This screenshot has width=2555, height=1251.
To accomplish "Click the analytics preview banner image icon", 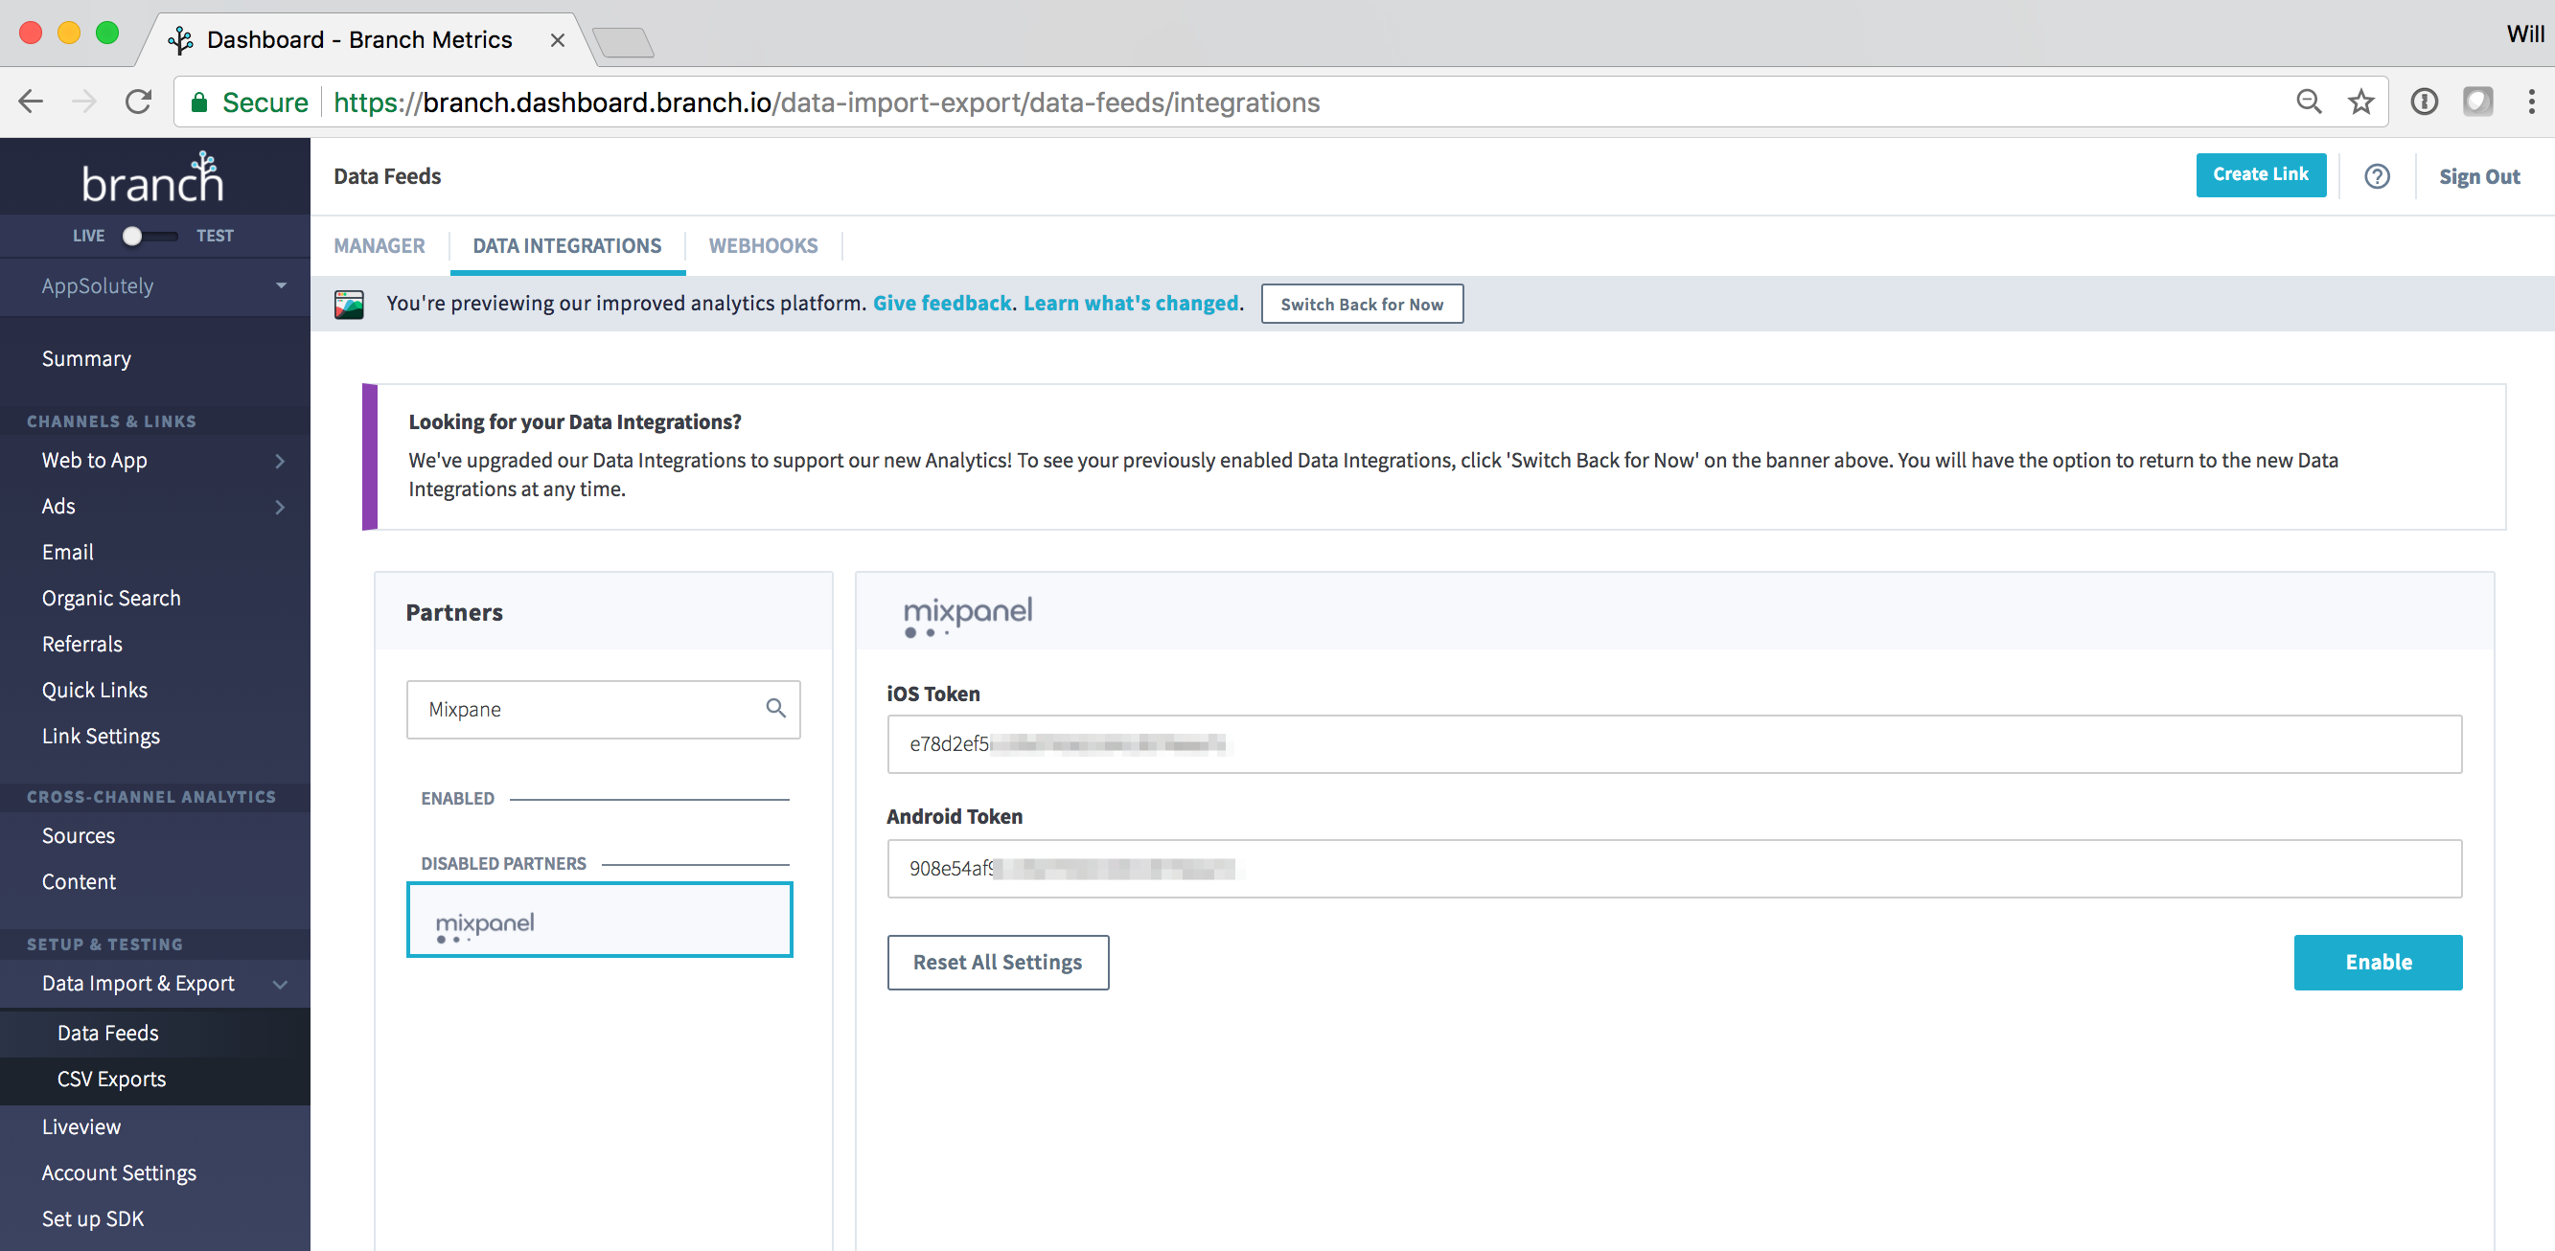I will (349, 304).
